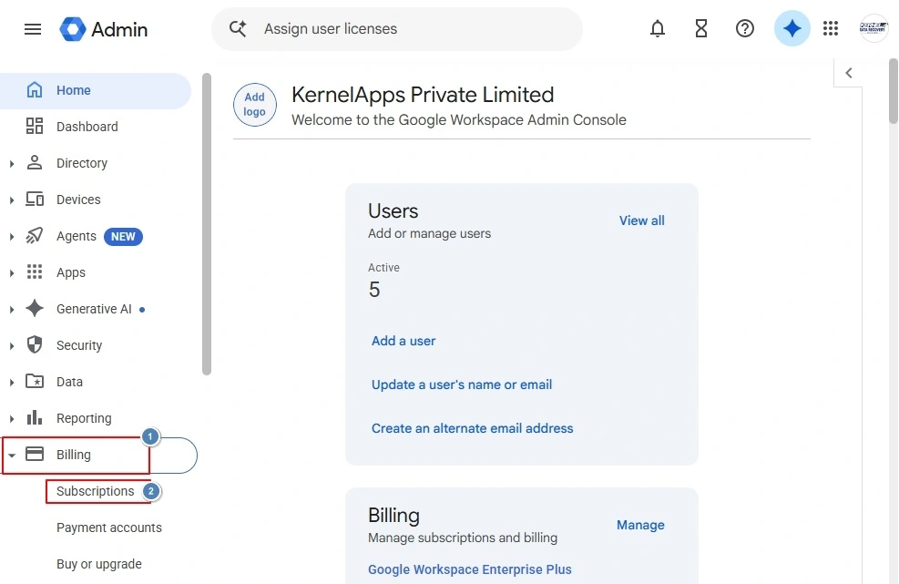Click Add a user link
This screenshot has width=899, height=584.
point(404,341)
